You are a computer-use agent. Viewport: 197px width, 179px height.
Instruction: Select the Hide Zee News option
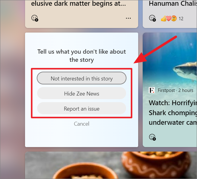81,93
